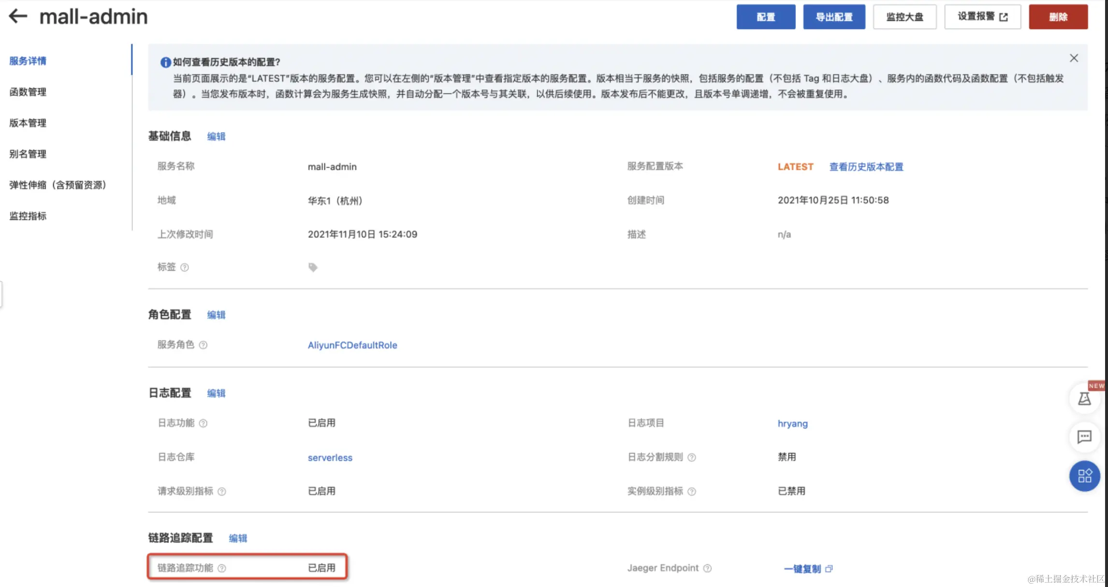Click 查看历史版本配置 link
Viewport: 1108px width, 587px height.
(866, 167)
